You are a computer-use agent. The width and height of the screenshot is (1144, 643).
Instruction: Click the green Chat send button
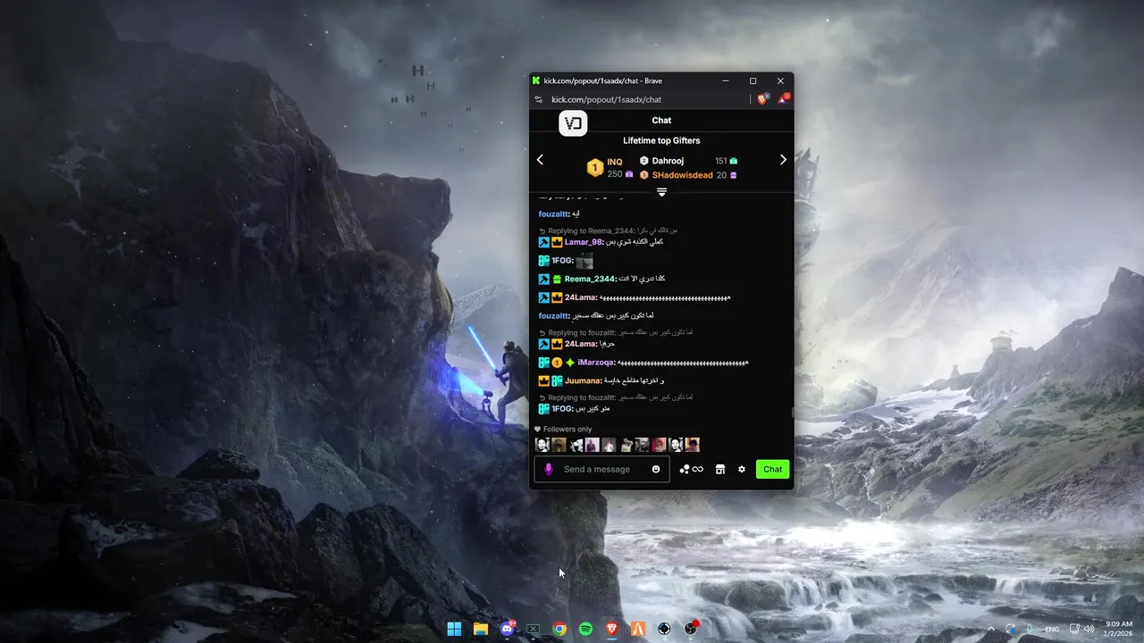point(772,469)
